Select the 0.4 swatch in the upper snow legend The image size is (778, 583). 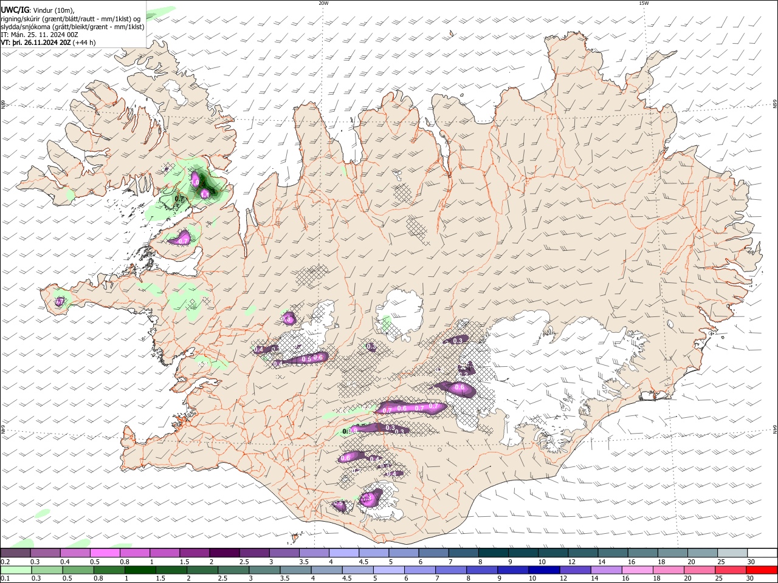click(75, 553)
